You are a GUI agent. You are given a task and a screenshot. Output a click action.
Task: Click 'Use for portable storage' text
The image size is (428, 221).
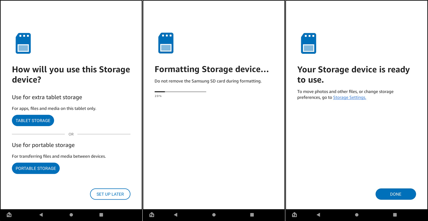click(43, 145)
